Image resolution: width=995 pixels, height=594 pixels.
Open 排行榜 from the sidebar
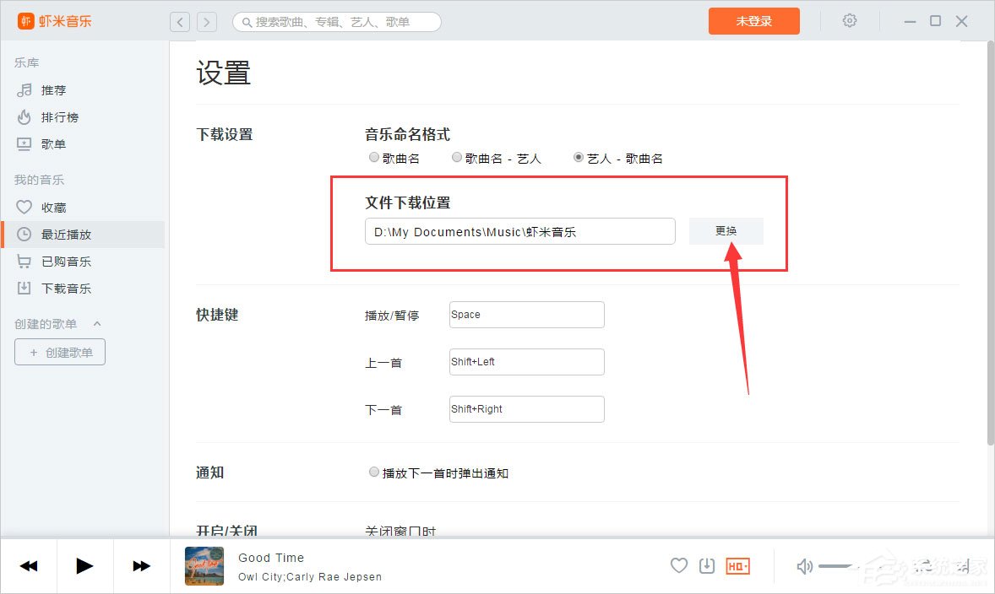[x=51, y=116]
